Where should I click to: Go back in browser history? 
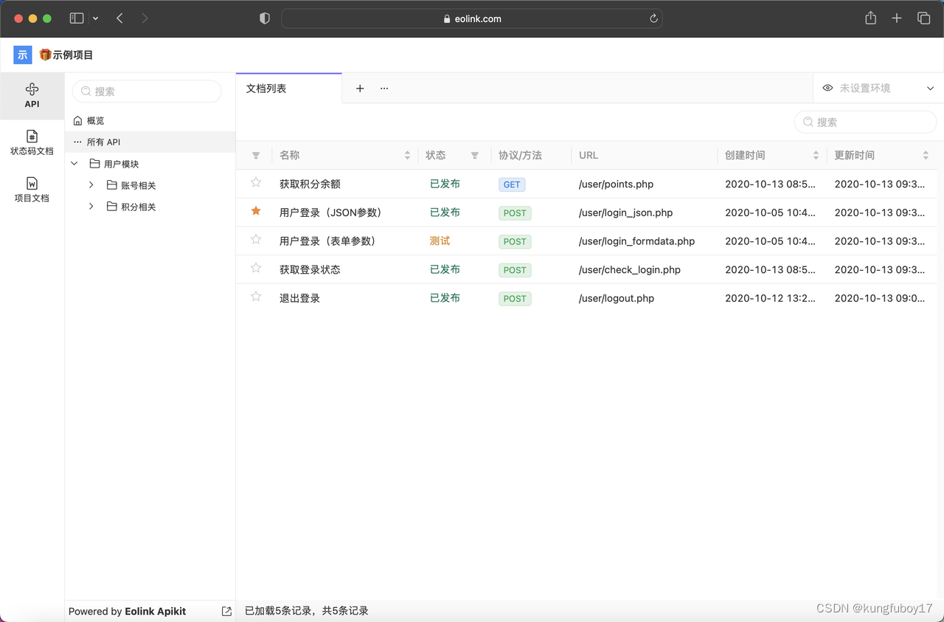coord(119,18)
